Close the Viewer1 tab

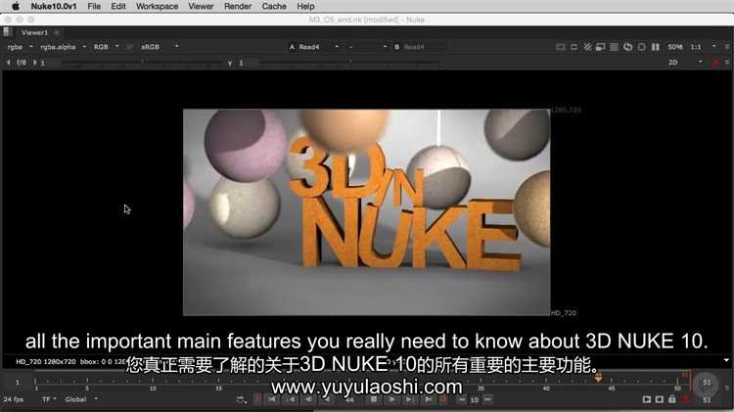coord(57,32)
